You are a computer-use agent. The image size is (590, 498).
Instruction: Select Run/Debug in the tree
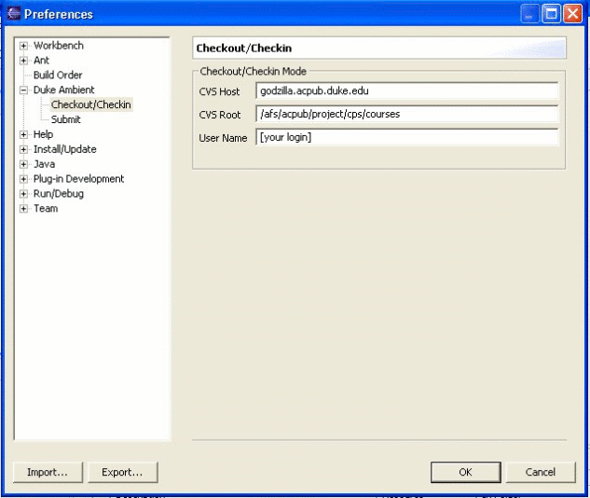tap(59, 193)
